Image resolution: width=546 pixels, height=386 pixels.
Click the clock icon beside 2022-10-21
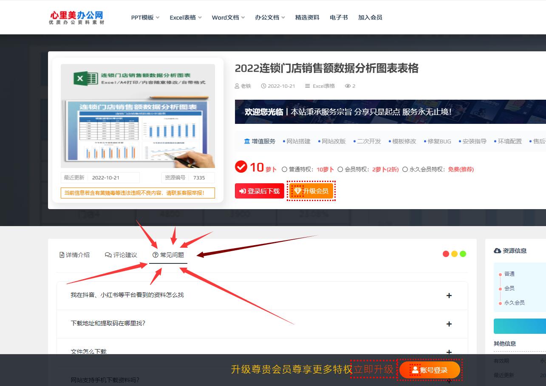(x=263, y=86)
